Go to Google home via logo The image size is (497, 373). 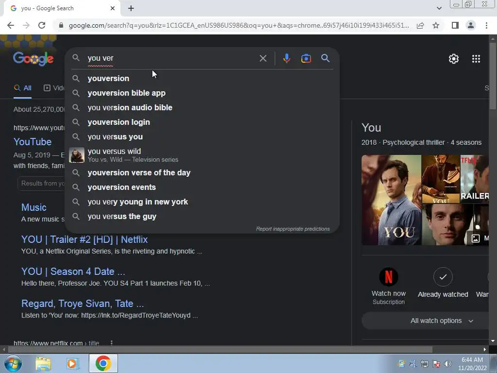(33, 58)
